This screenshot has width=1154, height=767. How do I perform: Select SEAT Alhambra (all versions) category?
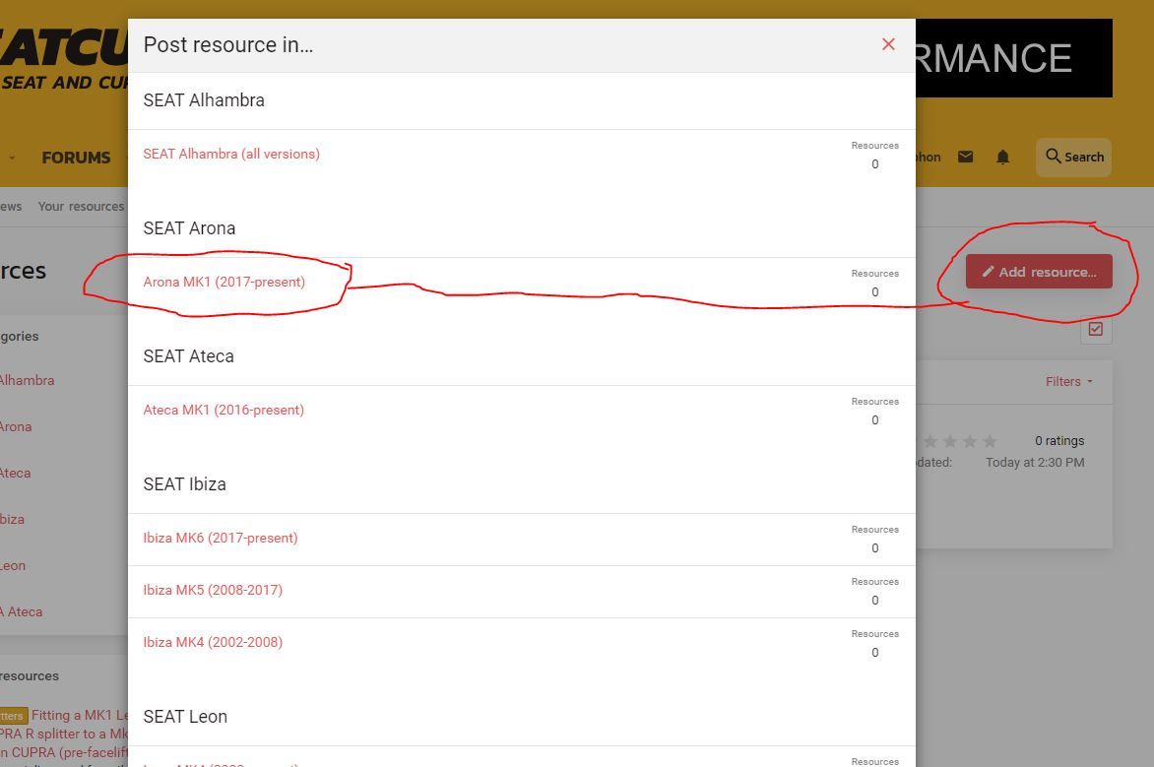tap(231, 154)
